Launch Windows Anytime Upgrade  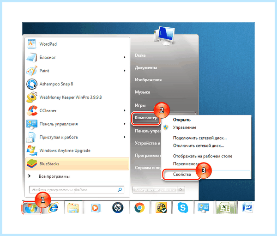[77, 151]
